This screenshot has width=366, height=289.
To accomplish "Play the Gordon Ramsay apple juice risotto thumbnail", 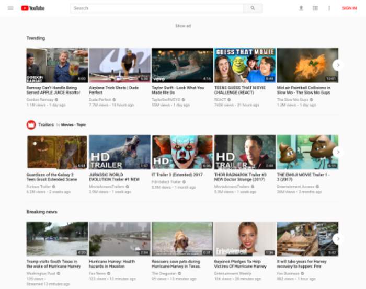I will coord(57,65).
